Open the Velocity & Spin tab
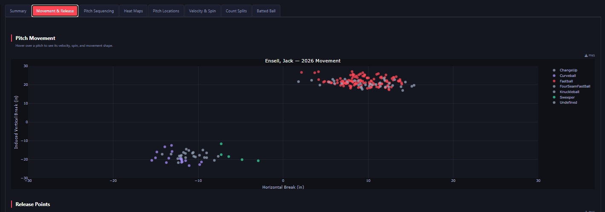Screen dimensions: 605x212 click(x=202, y=11)
